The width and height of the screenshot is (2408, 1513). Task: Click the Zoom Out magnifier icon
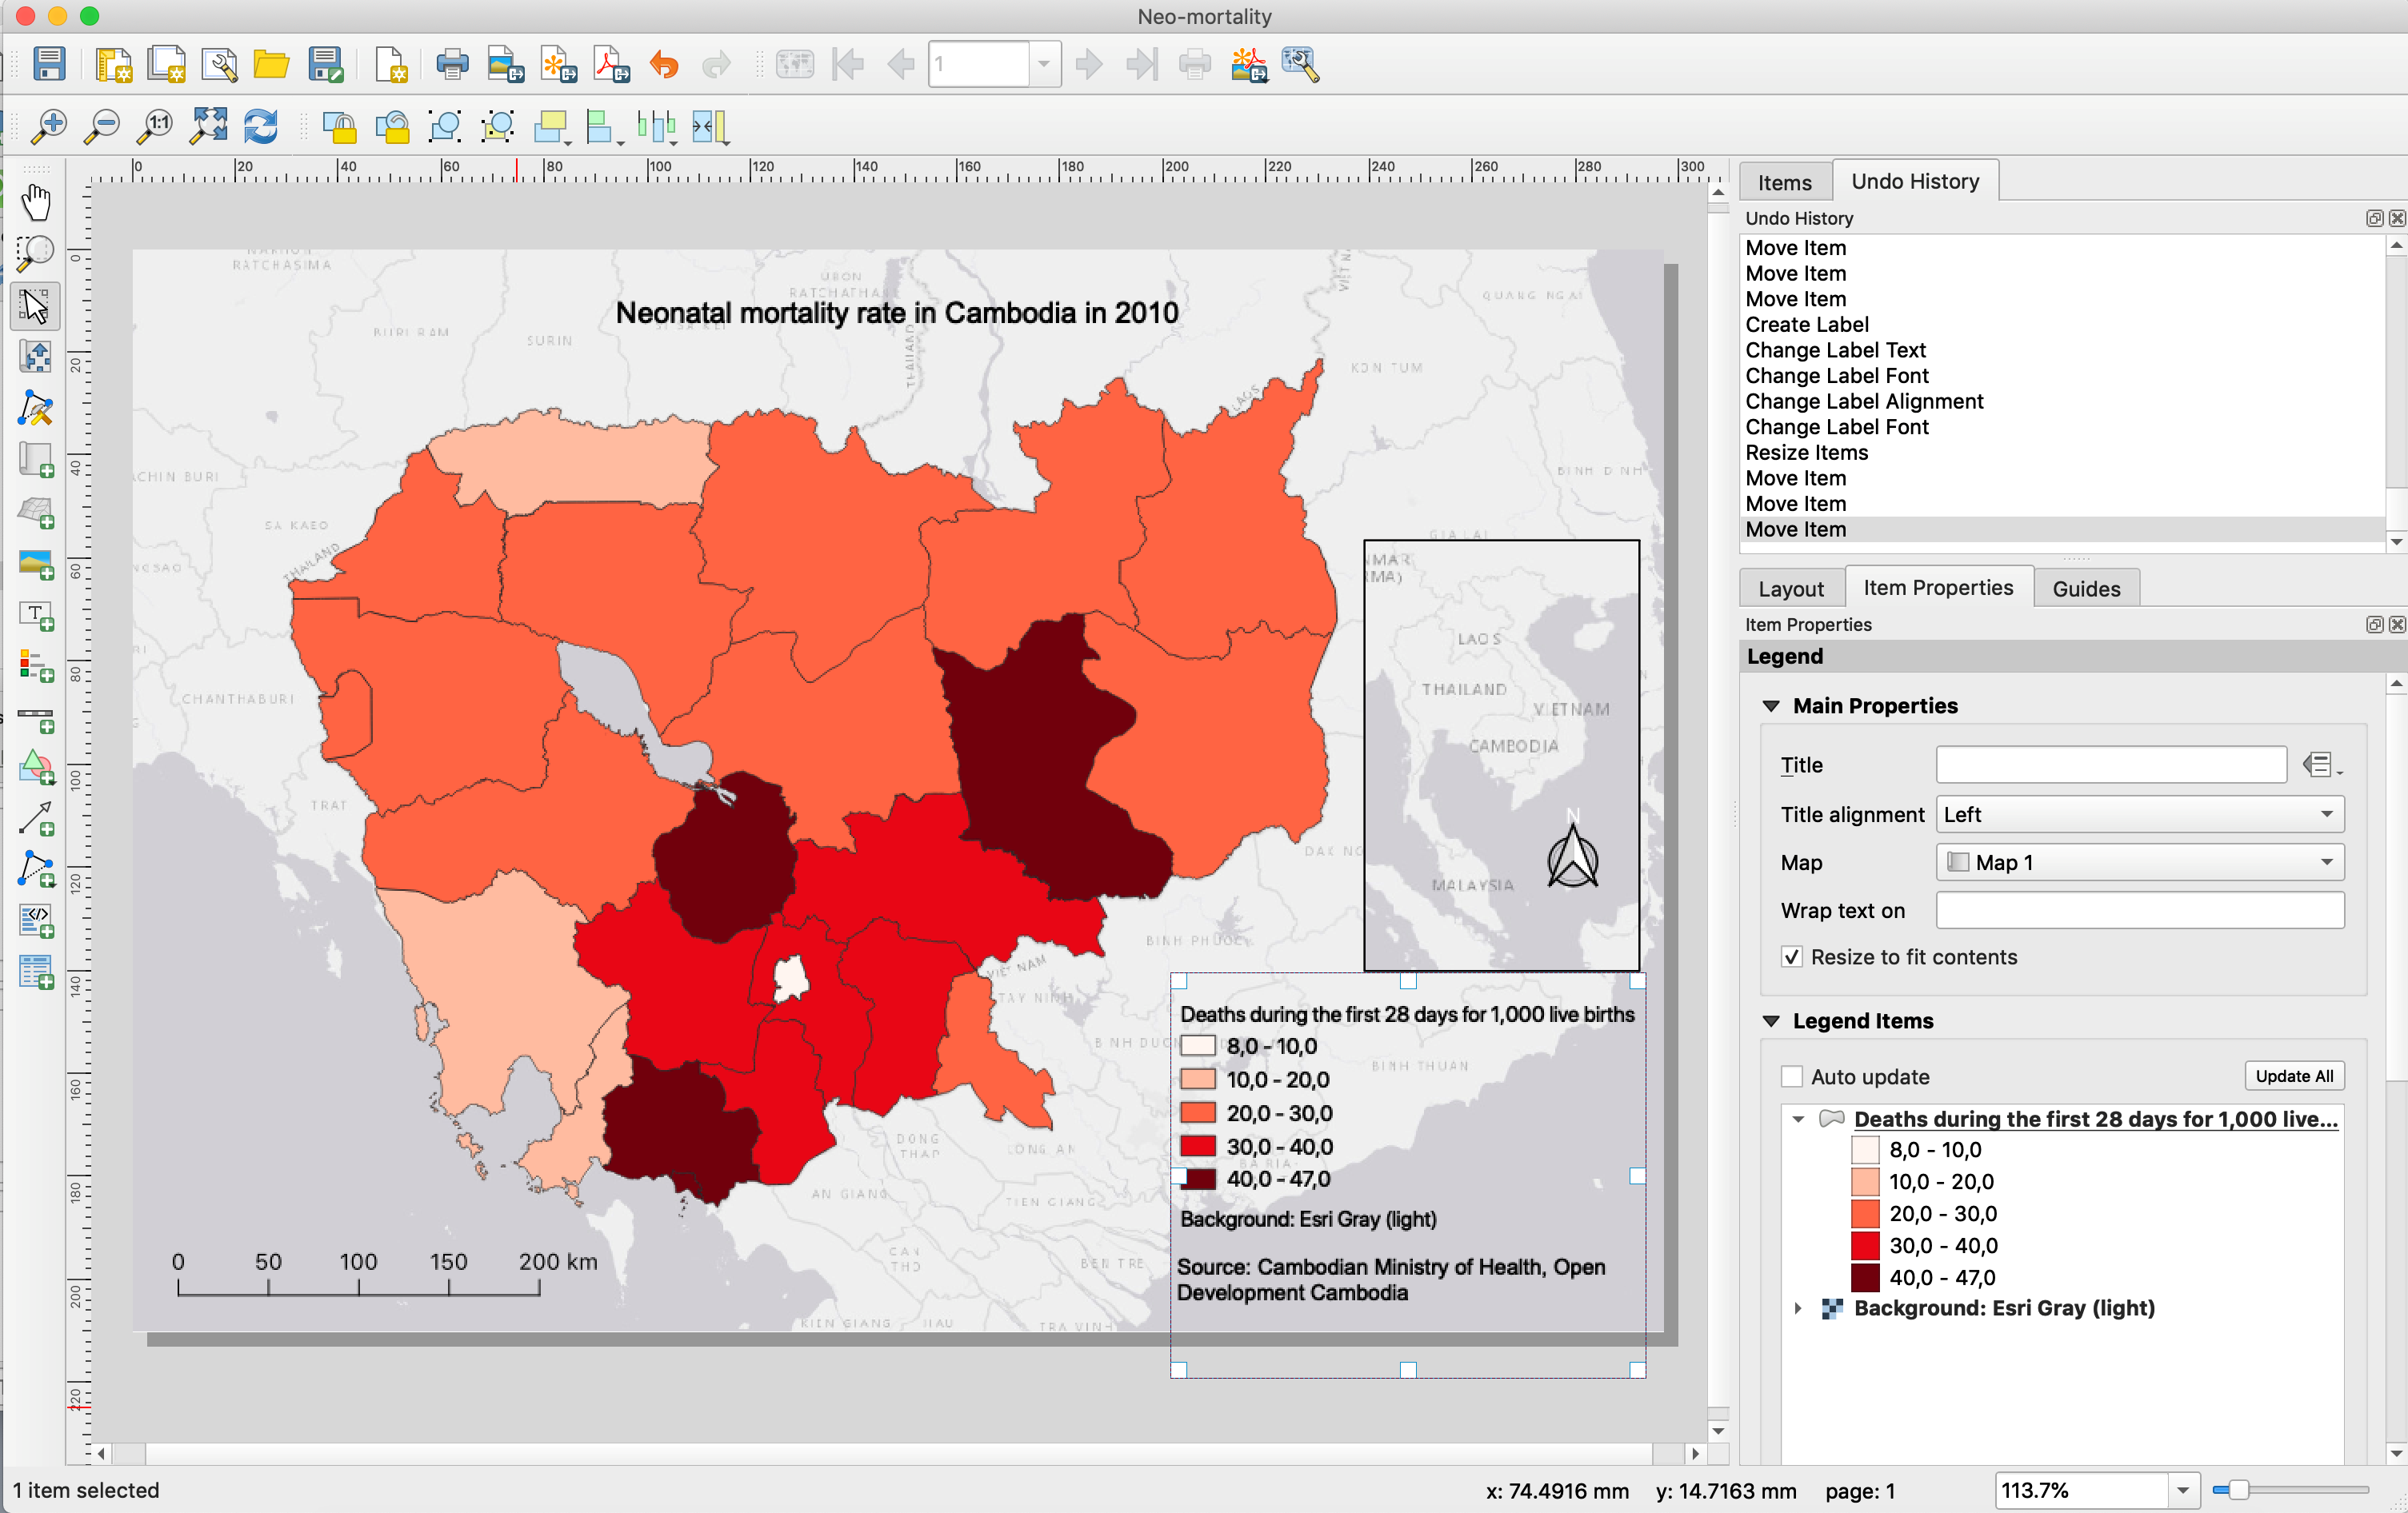pos(102,127)
